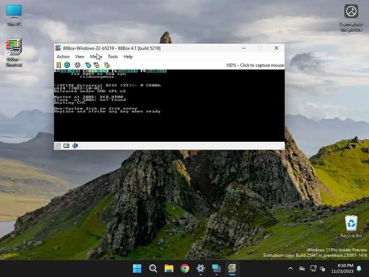Image resolution: width=369 pixels, height=277 pixels.
Task: Click the 86Box icon on the taskbar
Action: click(x=232, y=268)
